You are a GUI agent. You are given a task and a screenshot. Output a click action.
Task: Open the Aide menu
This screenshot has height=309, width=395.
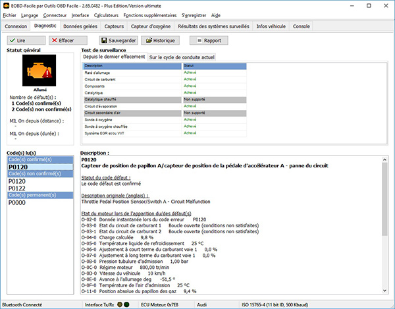pyautogui.click(x=216, y=15)
